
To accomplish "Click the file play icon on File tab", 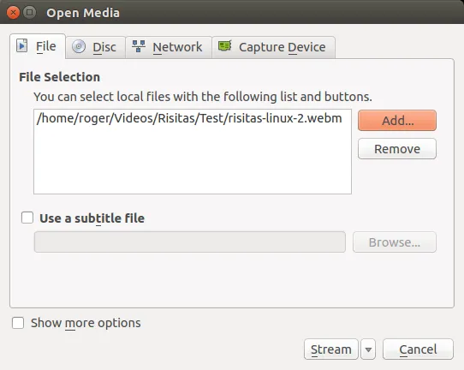I will [x=22, y=45].
